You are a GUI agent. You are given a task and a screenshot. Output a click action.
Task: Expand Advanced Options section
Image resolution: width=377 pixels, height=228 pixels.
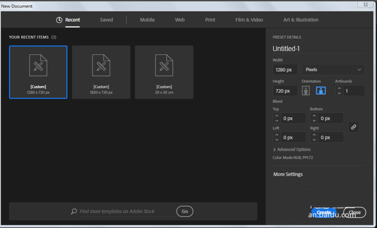[292, 149]
